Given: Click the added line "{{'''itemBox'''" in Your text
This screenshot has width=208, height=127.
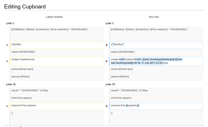Looking at the screenshot, I should (x=156, y=45).
